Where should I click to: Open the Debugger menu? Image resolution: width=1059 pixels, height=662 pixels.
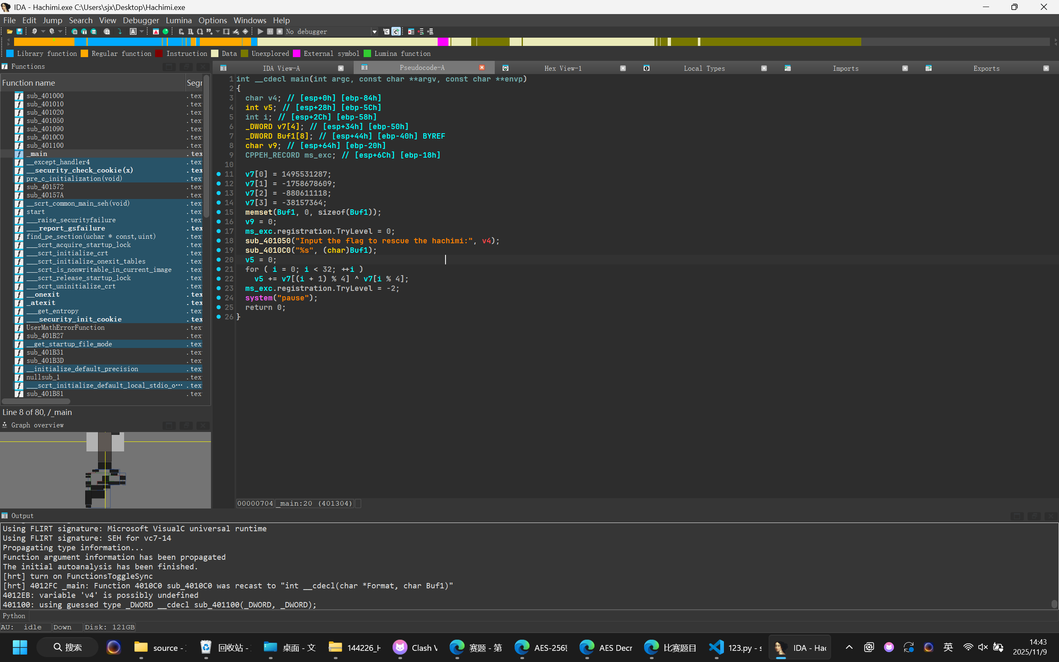click(141, 20)
